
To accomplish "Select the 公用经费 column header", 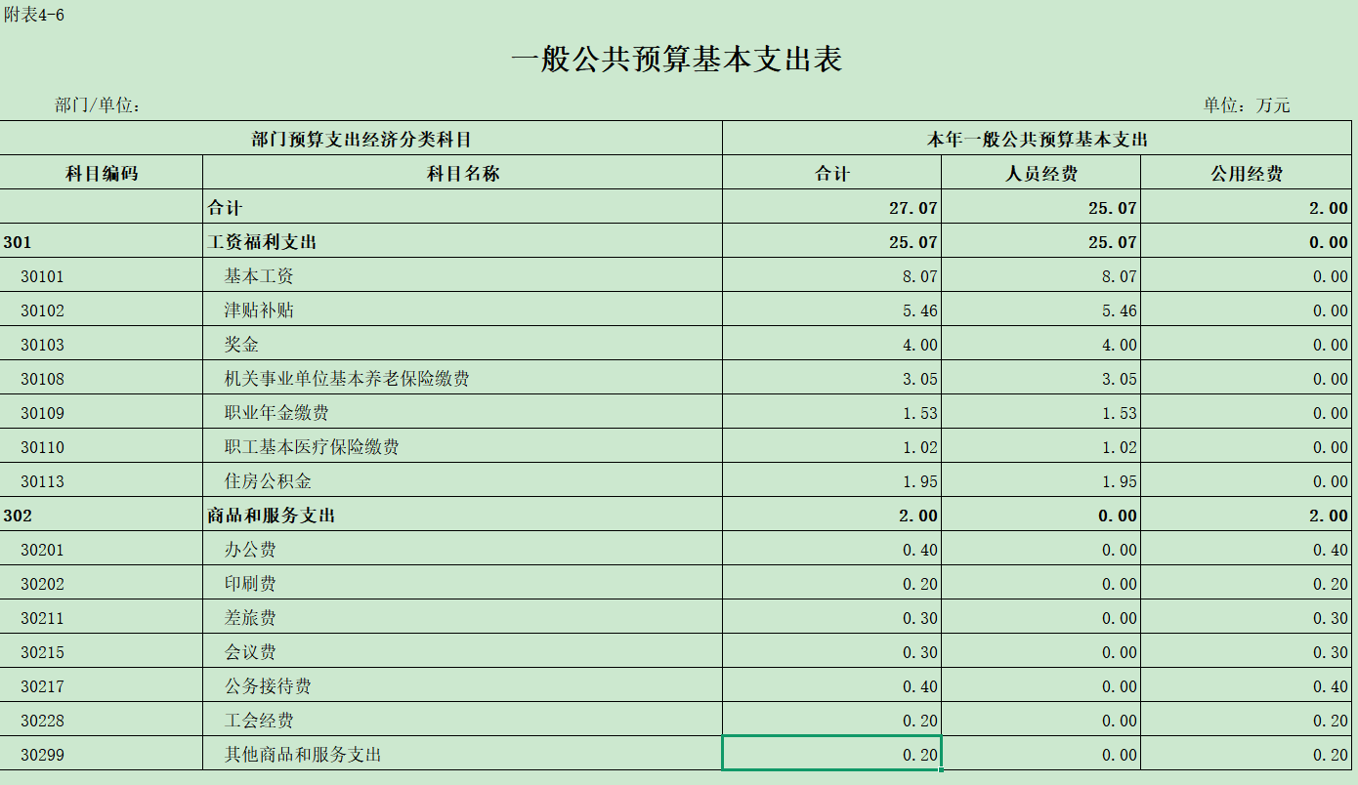I will point(1247,173).
